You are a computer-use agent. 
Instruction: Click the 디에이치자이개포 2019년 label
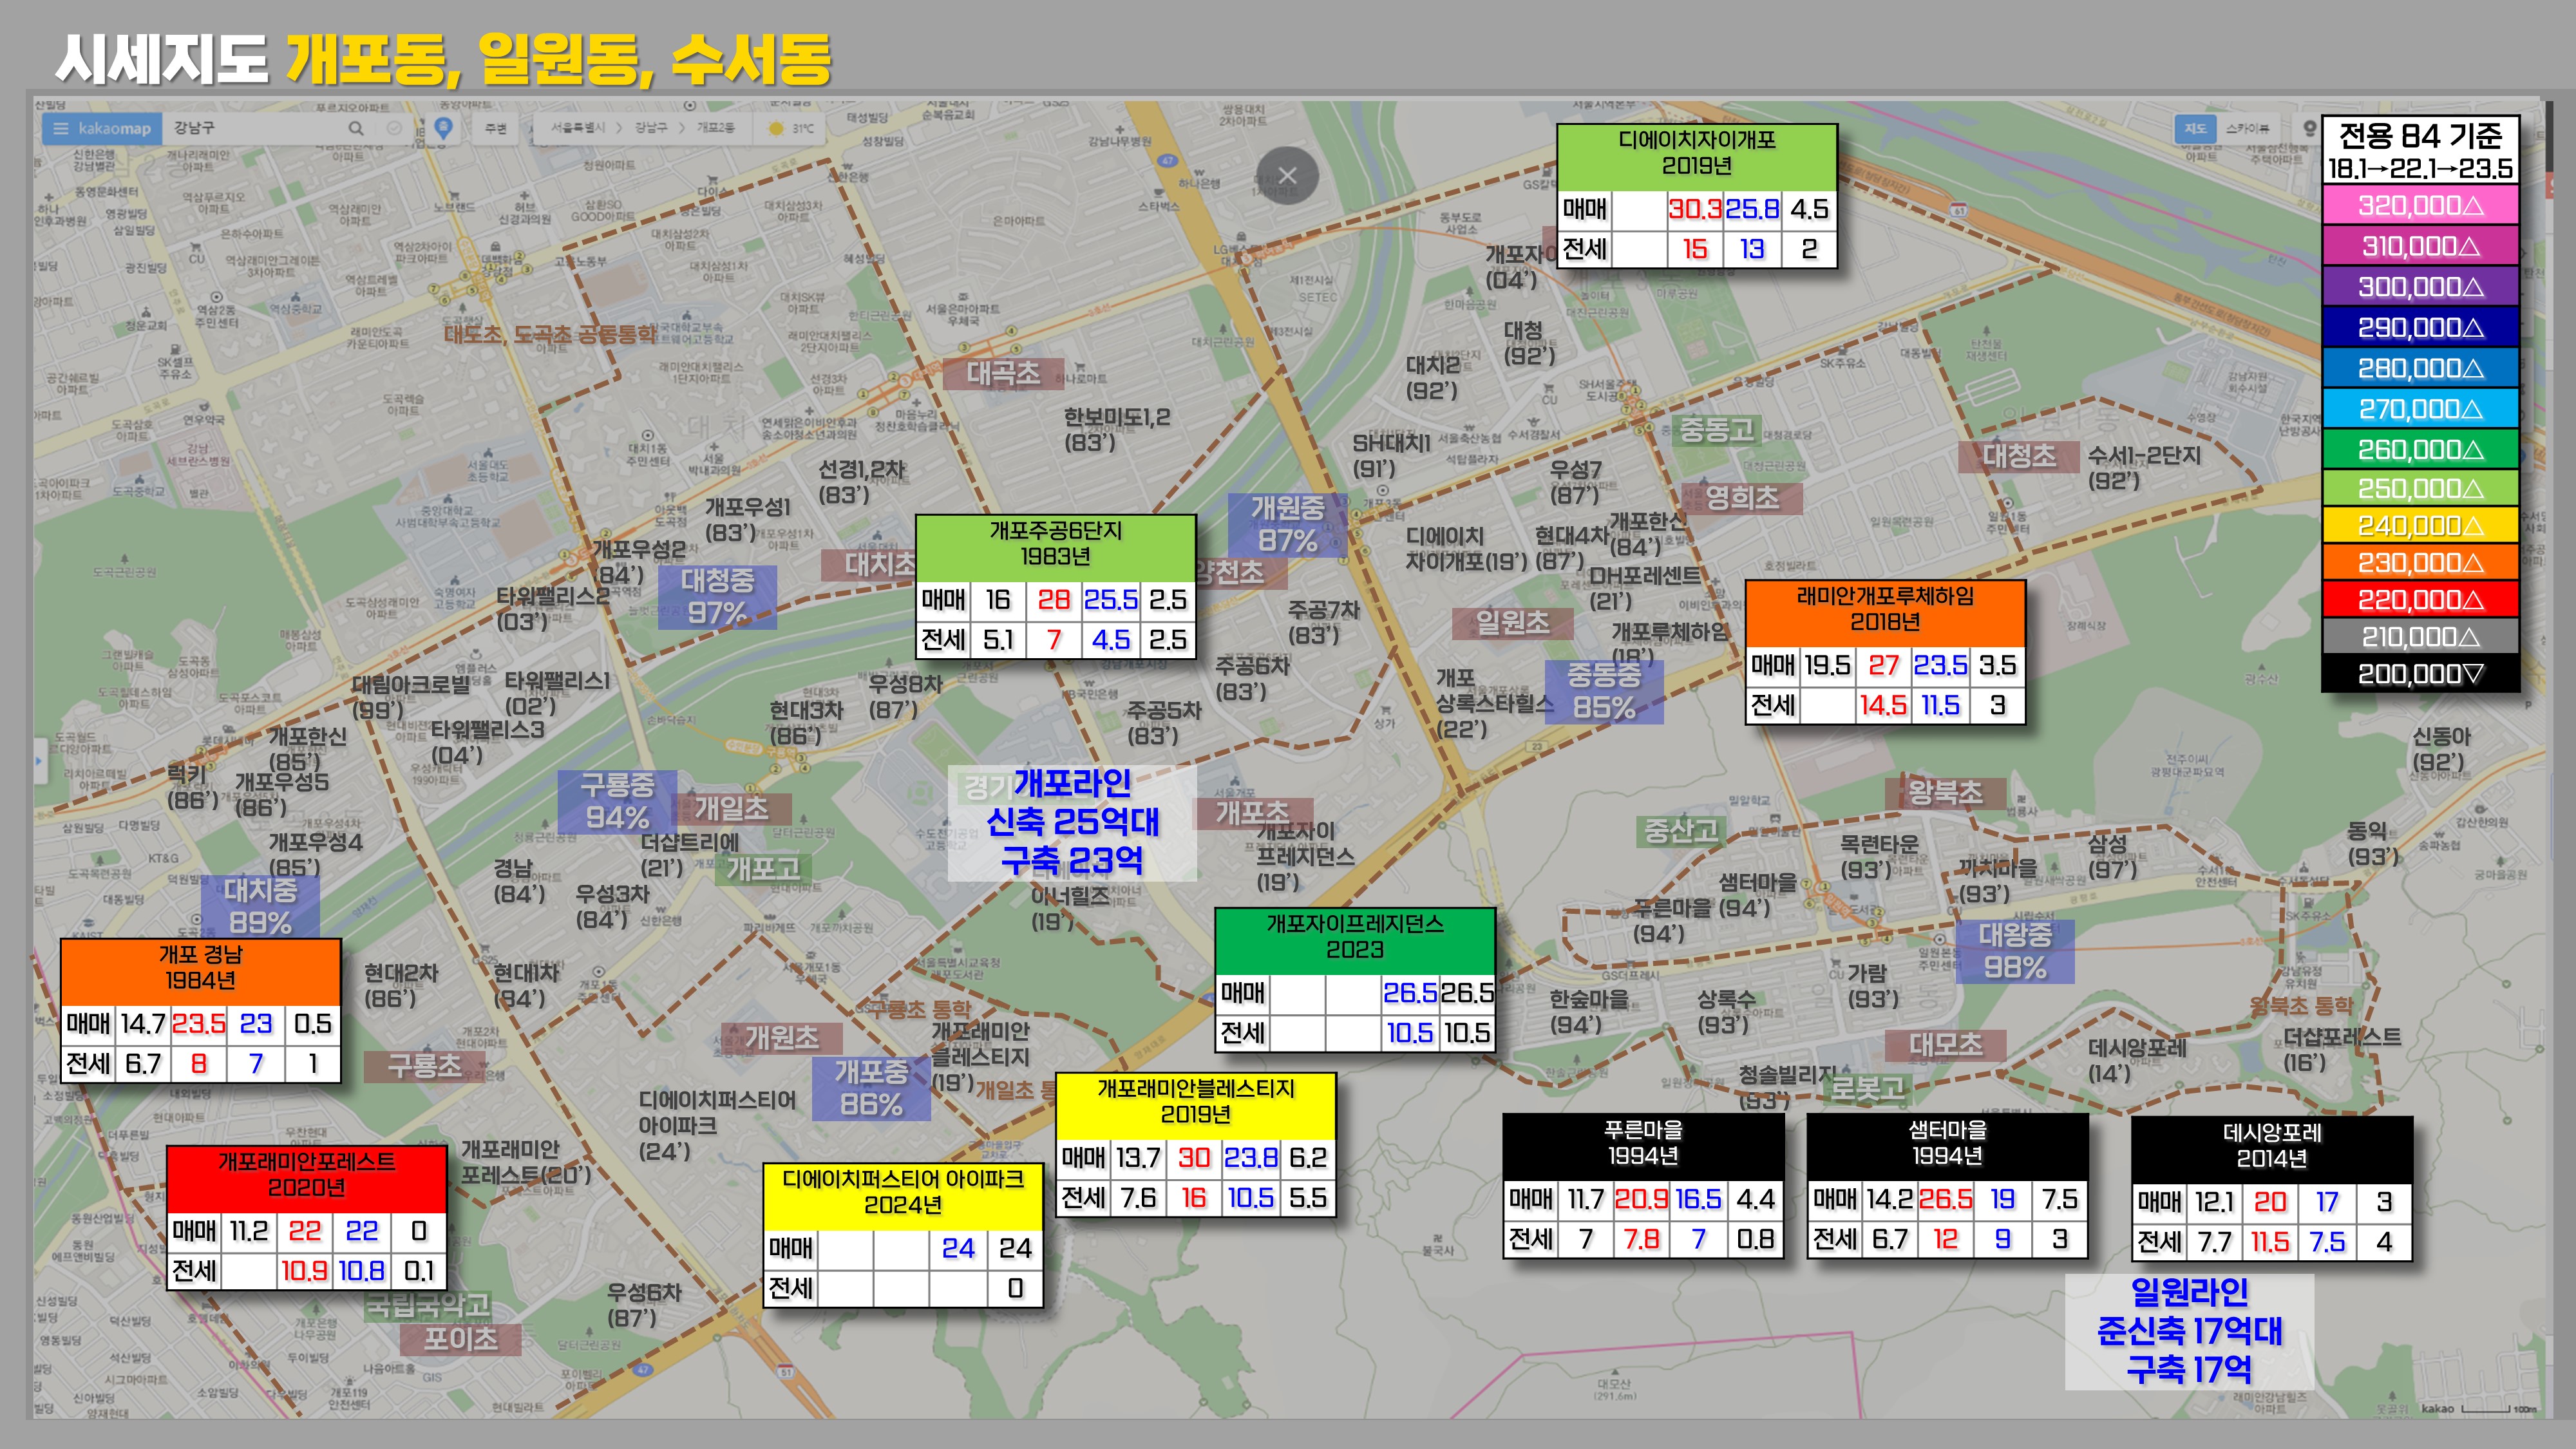click(1696, 153)
